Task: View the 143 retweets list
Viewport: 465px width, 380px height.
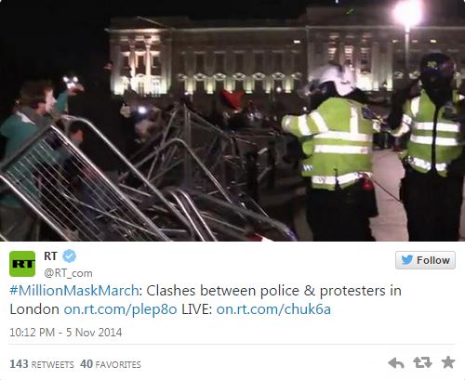Action: pos(42,364)
